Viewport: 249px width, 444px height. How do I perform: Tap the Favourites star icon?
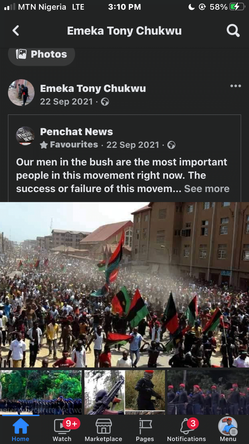tap(43, 145)
